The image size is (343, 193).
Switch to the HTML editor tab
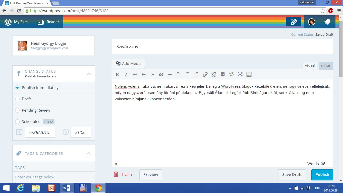pos(326,66)
